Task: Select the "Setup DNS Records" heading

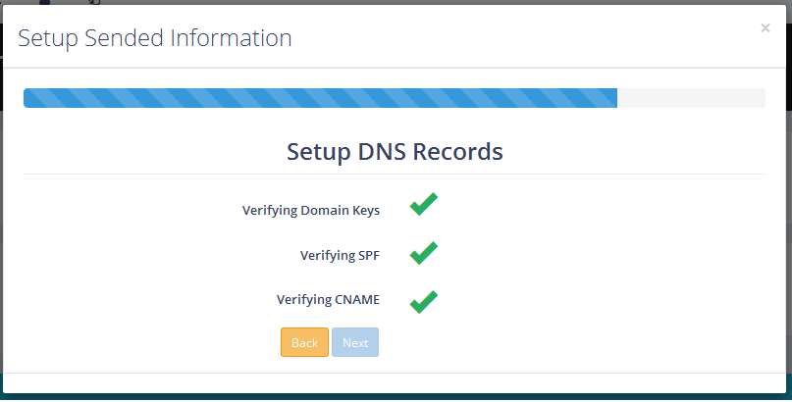Action: point(395,152)
